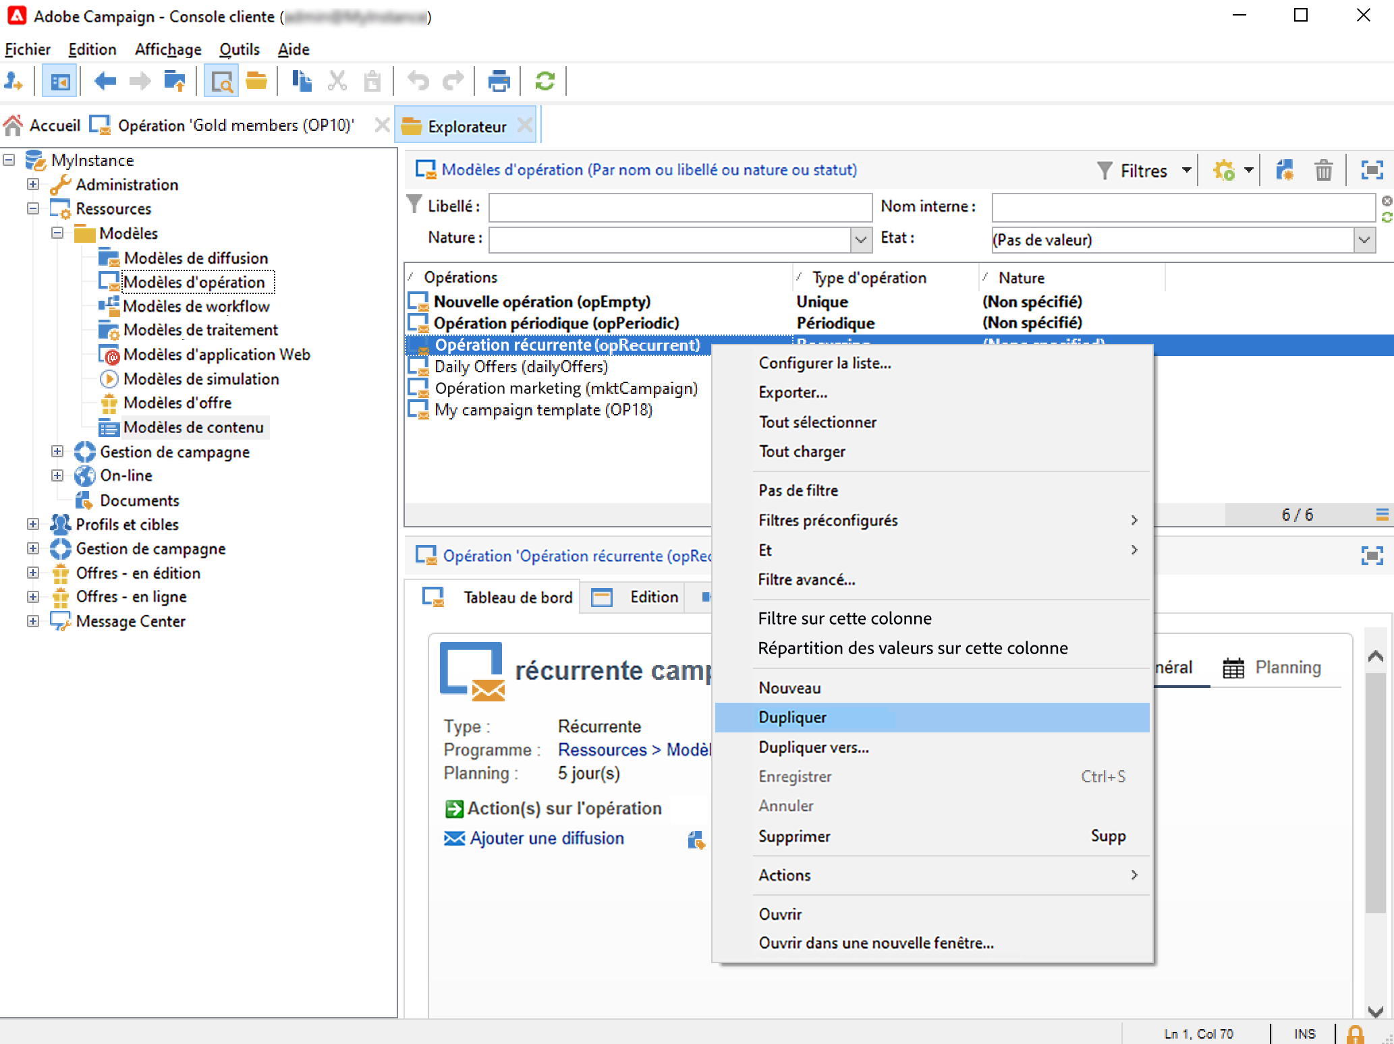Click the back navigation arrow icon
The image size is (1394, 1044).
[x=105, y=82]
